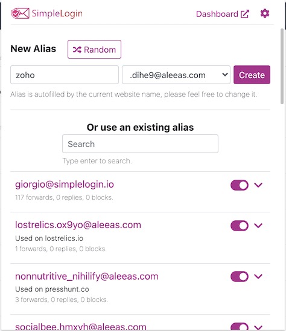Focus the Search existing alias field
This screenshot has height=331, width=286.
click(140, 144)
